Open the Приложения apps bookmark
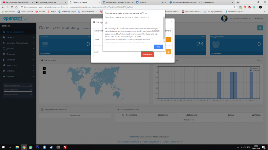This screenshot has width=268, height=150. [x=9, y=11]
